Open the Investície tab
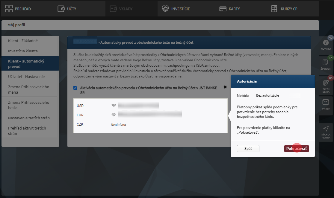This screenshot has width=334, height=198. point(176,9)
